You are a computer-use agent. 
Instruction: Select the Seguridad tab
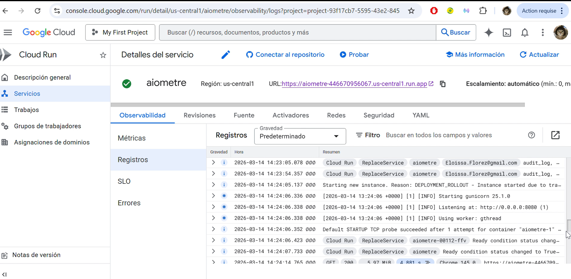(x=379, y=115)
